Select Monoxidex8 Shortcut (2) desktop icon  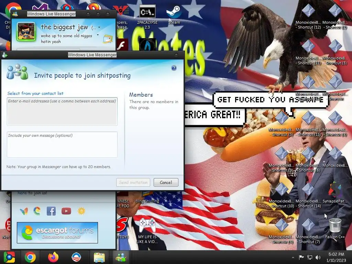coord(335,17)
